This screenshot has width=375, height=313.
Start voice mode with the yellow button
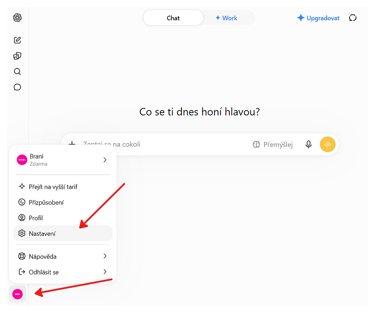point(327,144)
